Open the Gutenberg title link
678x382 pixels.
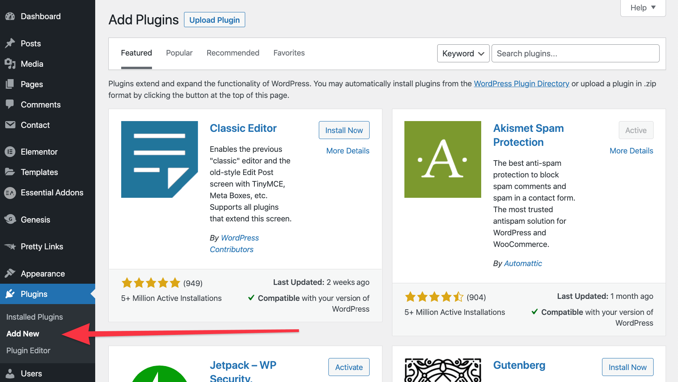[x=519, y=365]
